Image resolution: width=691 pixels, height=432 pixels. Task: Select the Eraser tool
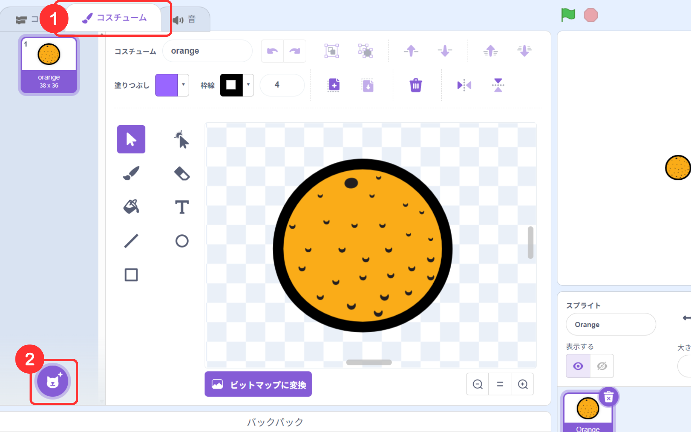[182, 173]
